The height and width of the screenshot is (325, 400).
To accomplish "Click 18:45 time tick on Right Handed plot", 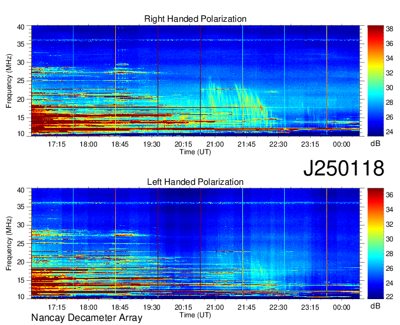I will coord(120,144).
